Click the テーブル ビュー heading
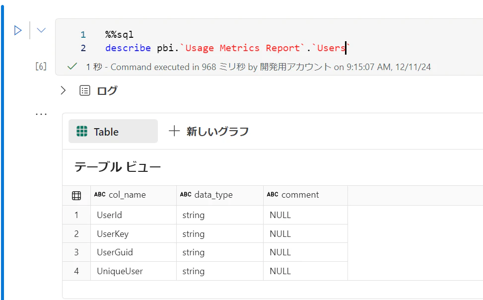Screen dimensions: 483x300 coord(117,167)
